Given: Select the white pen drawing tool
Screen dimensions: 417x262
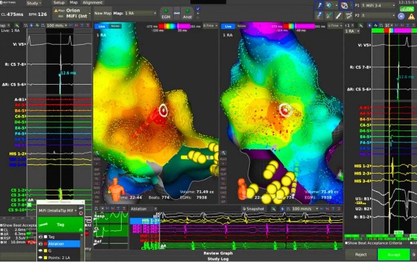Looking at the screenshot, I should (338, 16).
